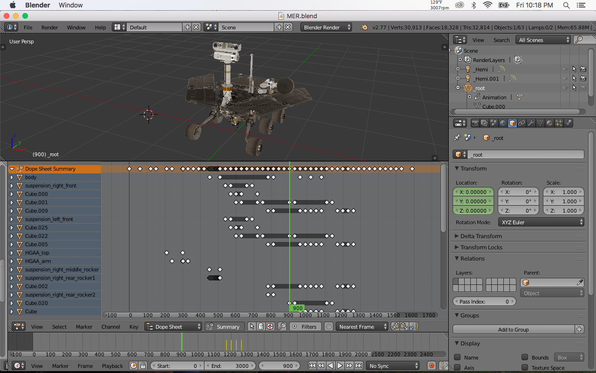This screenshot has height=373, width=596.
Task: Play the animation in reverse
Action: coord(331,366)
